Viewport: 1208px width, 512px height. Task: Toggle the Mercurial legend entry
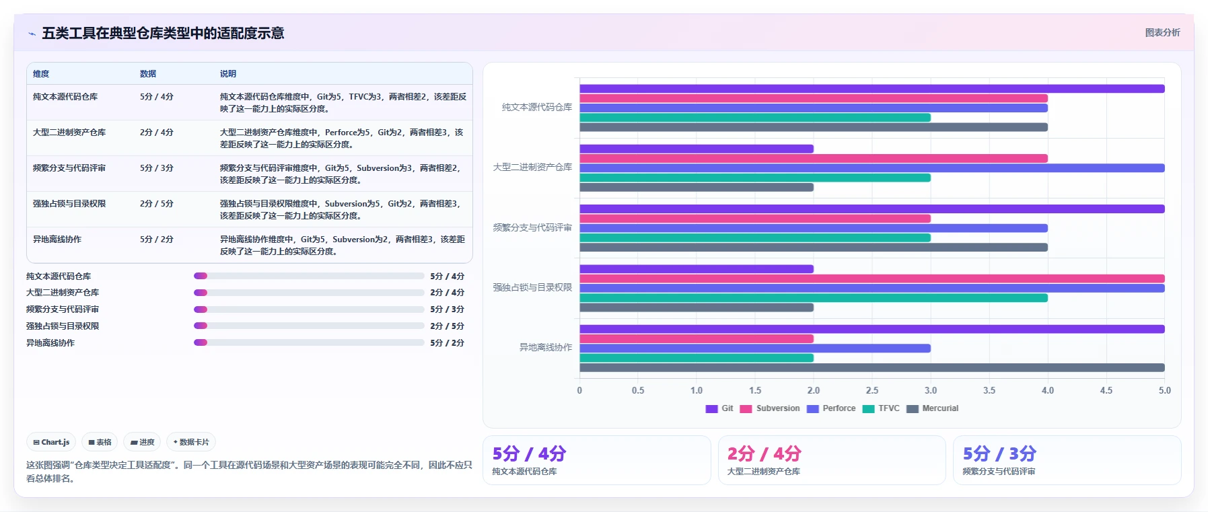pos(932,408)
